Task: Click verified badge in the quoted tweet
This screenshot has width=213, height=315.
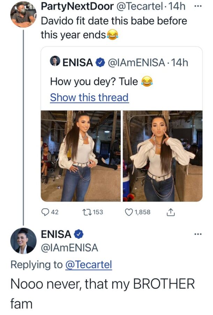Action: (100, 63)
